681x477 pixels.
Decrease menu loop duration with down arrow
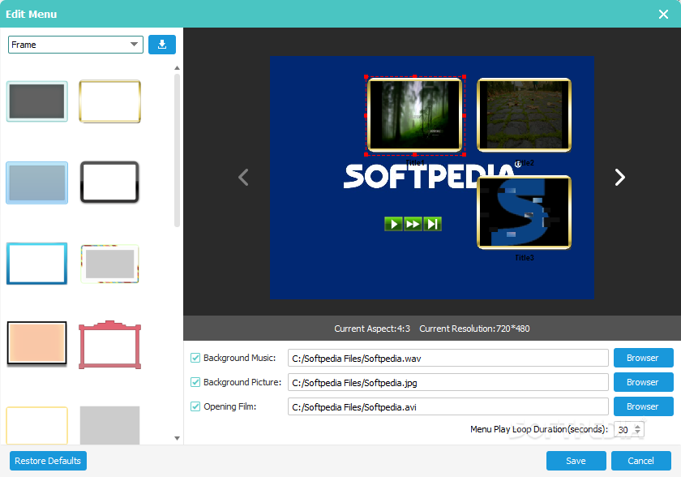(637, 432)
